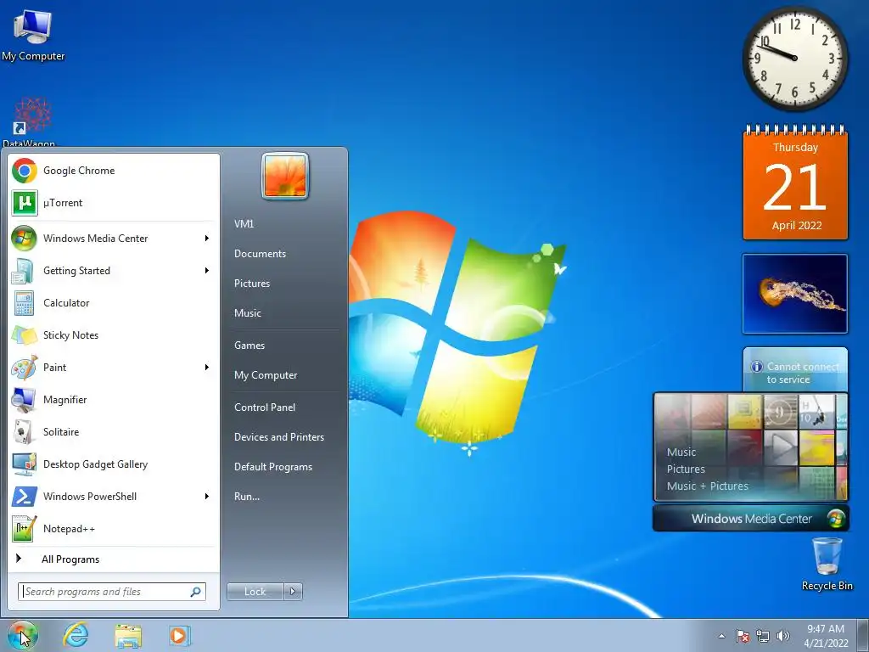
Task: Expand Getting Started submenu arrow
Action: pyautogui.click(x=207, y=271)
